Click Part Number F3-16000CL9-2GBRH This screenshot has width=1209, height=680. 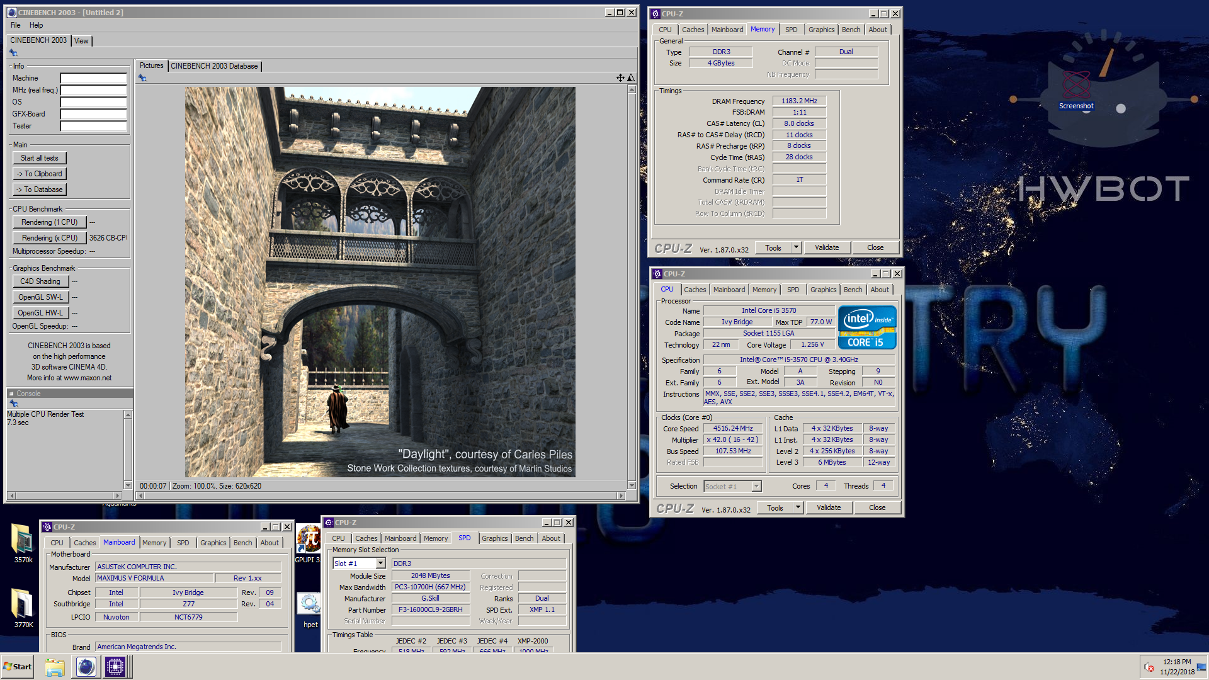pos(431,609)
